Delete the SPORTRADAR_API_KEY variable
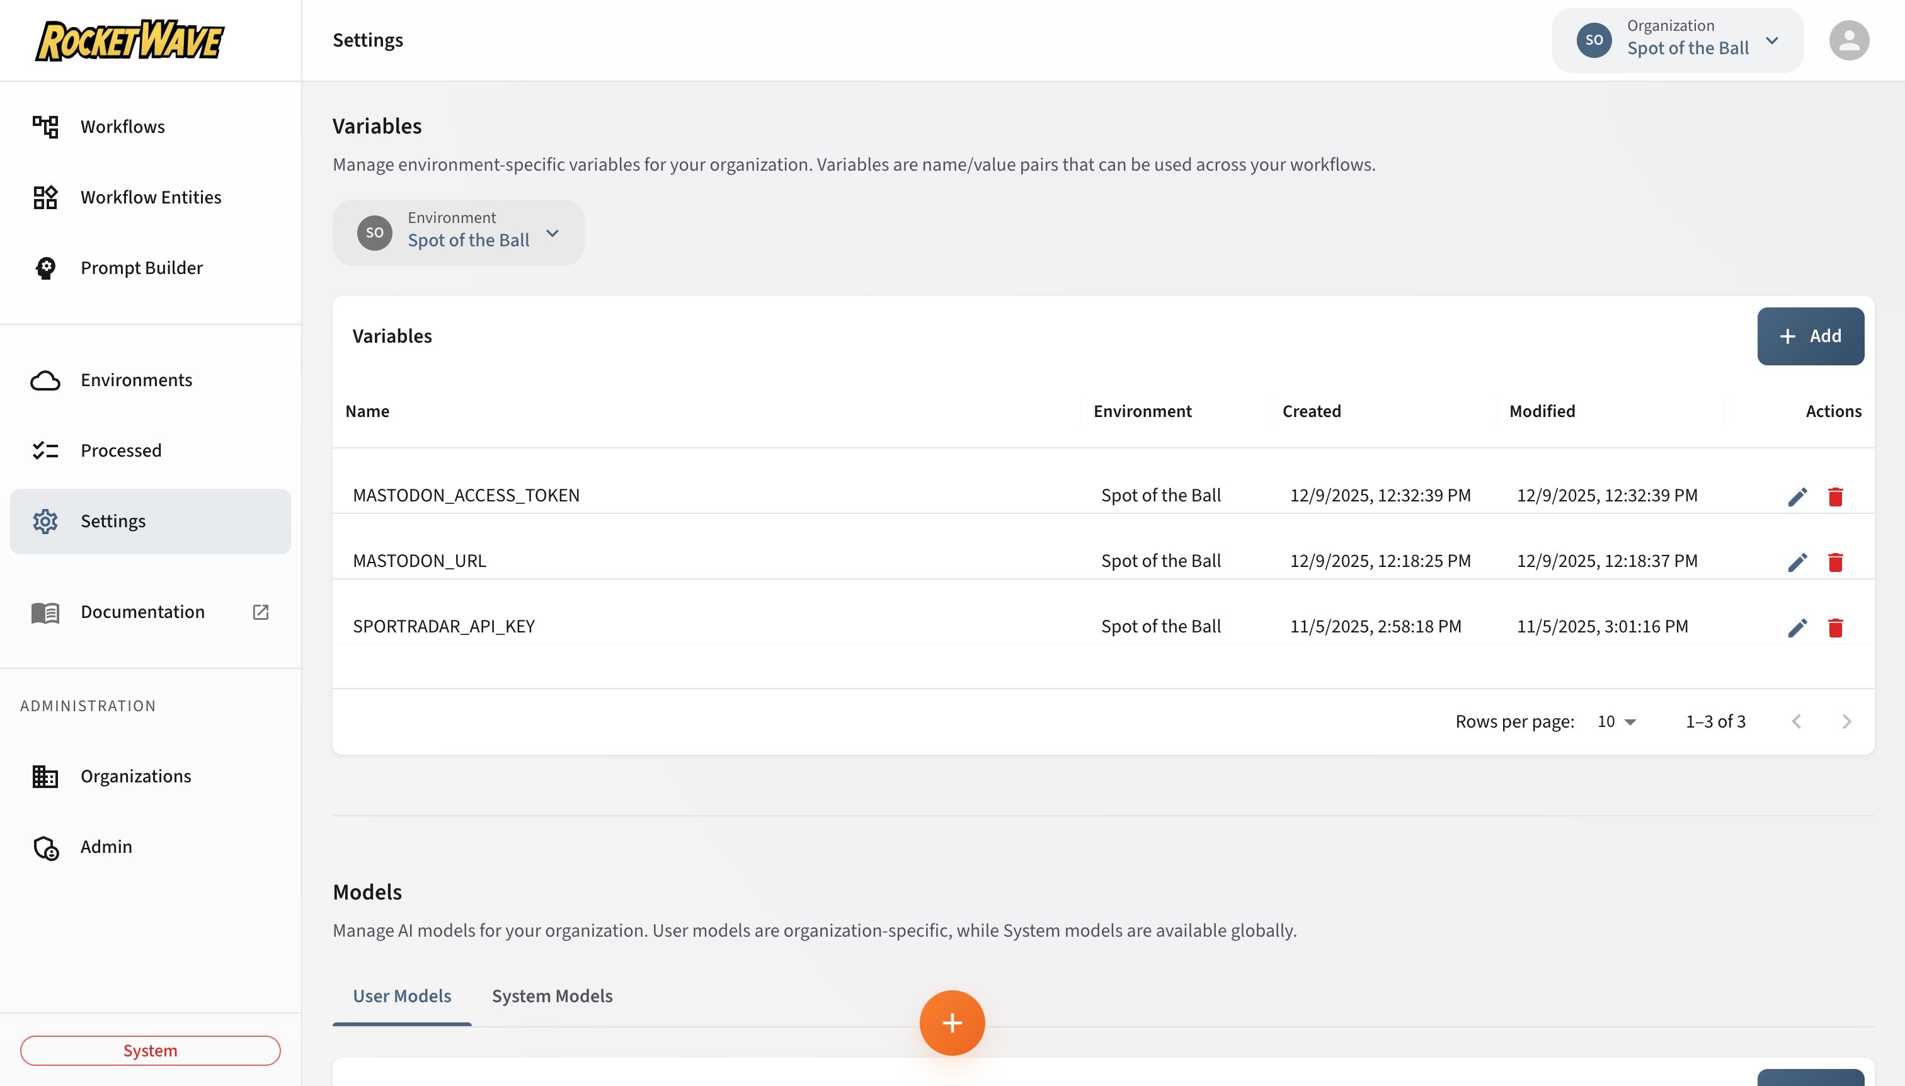 point(1836,628)
